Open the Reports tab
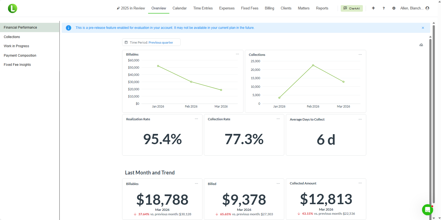The width and height of the screenshot is (441, 220). pos(322,8)
